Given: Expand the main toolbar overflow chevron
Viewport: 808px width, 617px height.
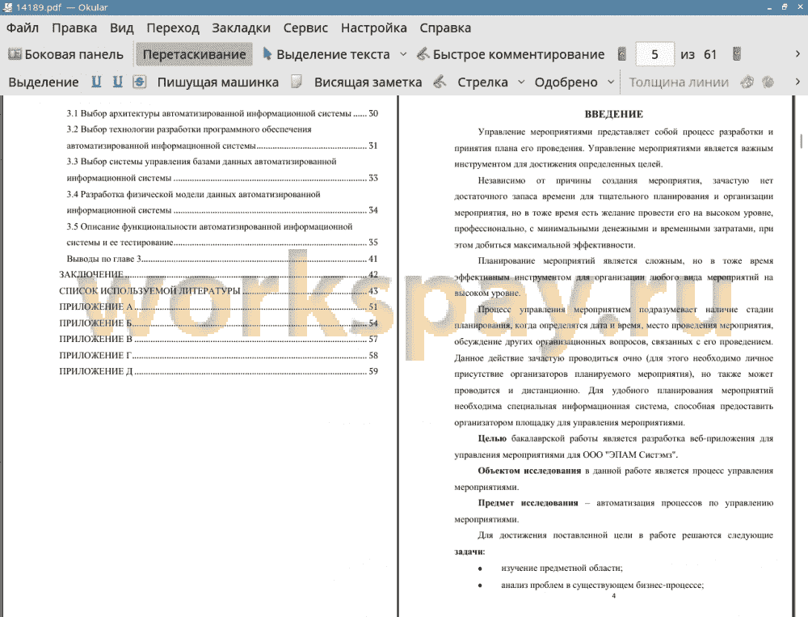Looking at the screenshot, I should [797, 54].
